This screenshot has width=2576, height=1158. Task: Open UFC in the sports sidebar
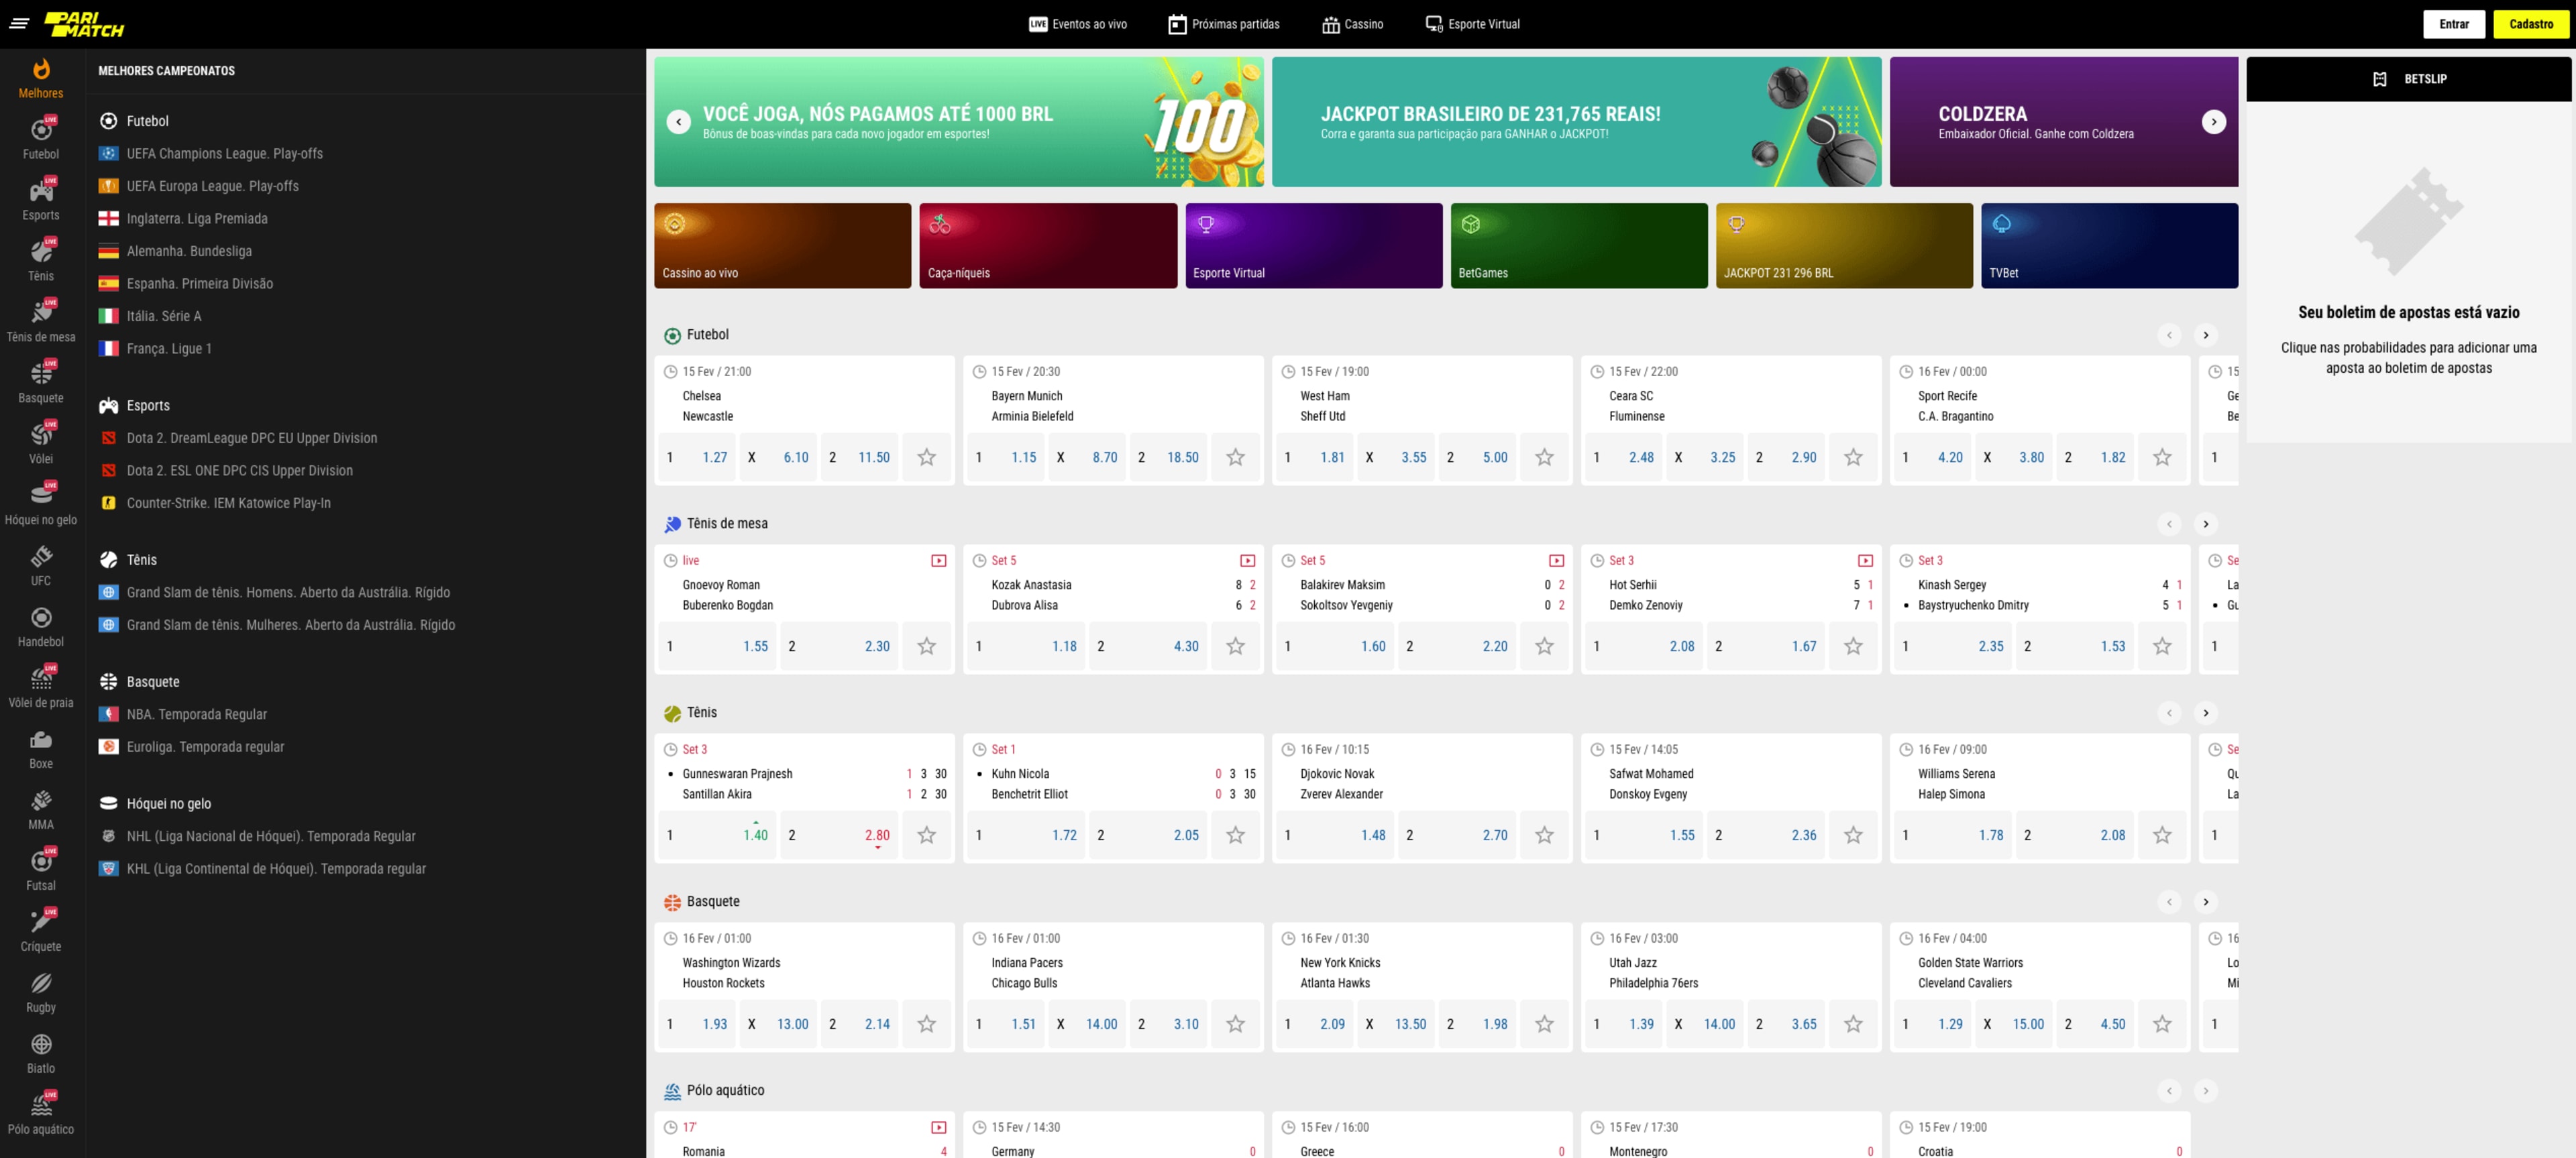coord(41,565)
